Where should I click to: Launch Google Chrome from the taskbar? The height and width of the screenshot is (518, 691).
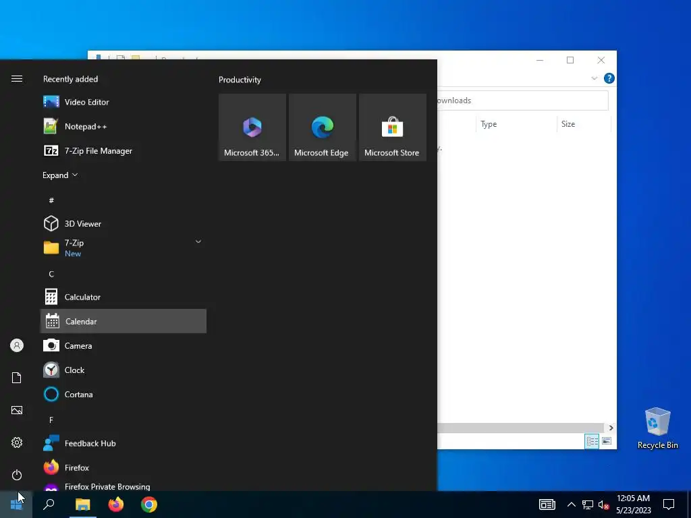click(x=149, y=505)
